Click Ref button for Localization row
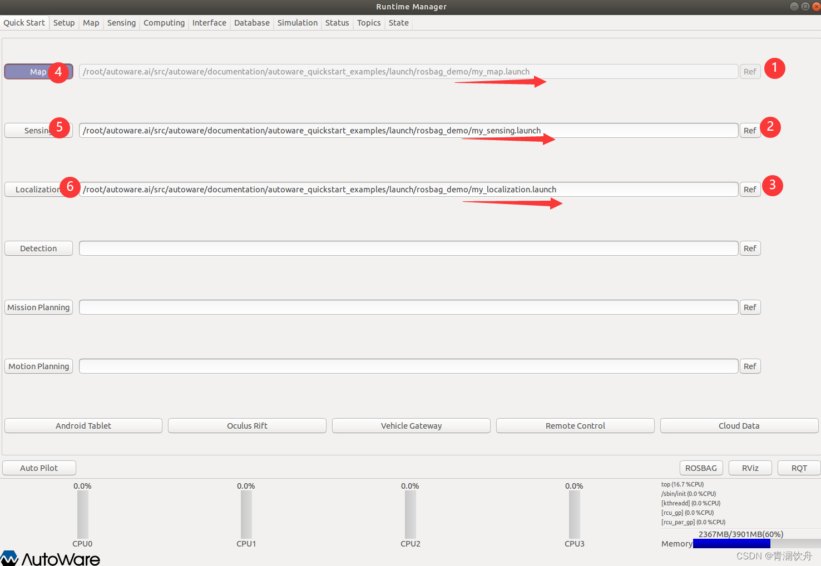The image size is (821, 566). point(750,190)
